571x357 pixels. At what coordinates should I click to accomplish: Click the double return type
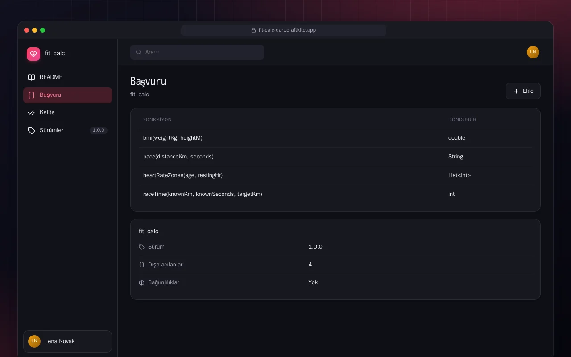[x=457, y=138]
